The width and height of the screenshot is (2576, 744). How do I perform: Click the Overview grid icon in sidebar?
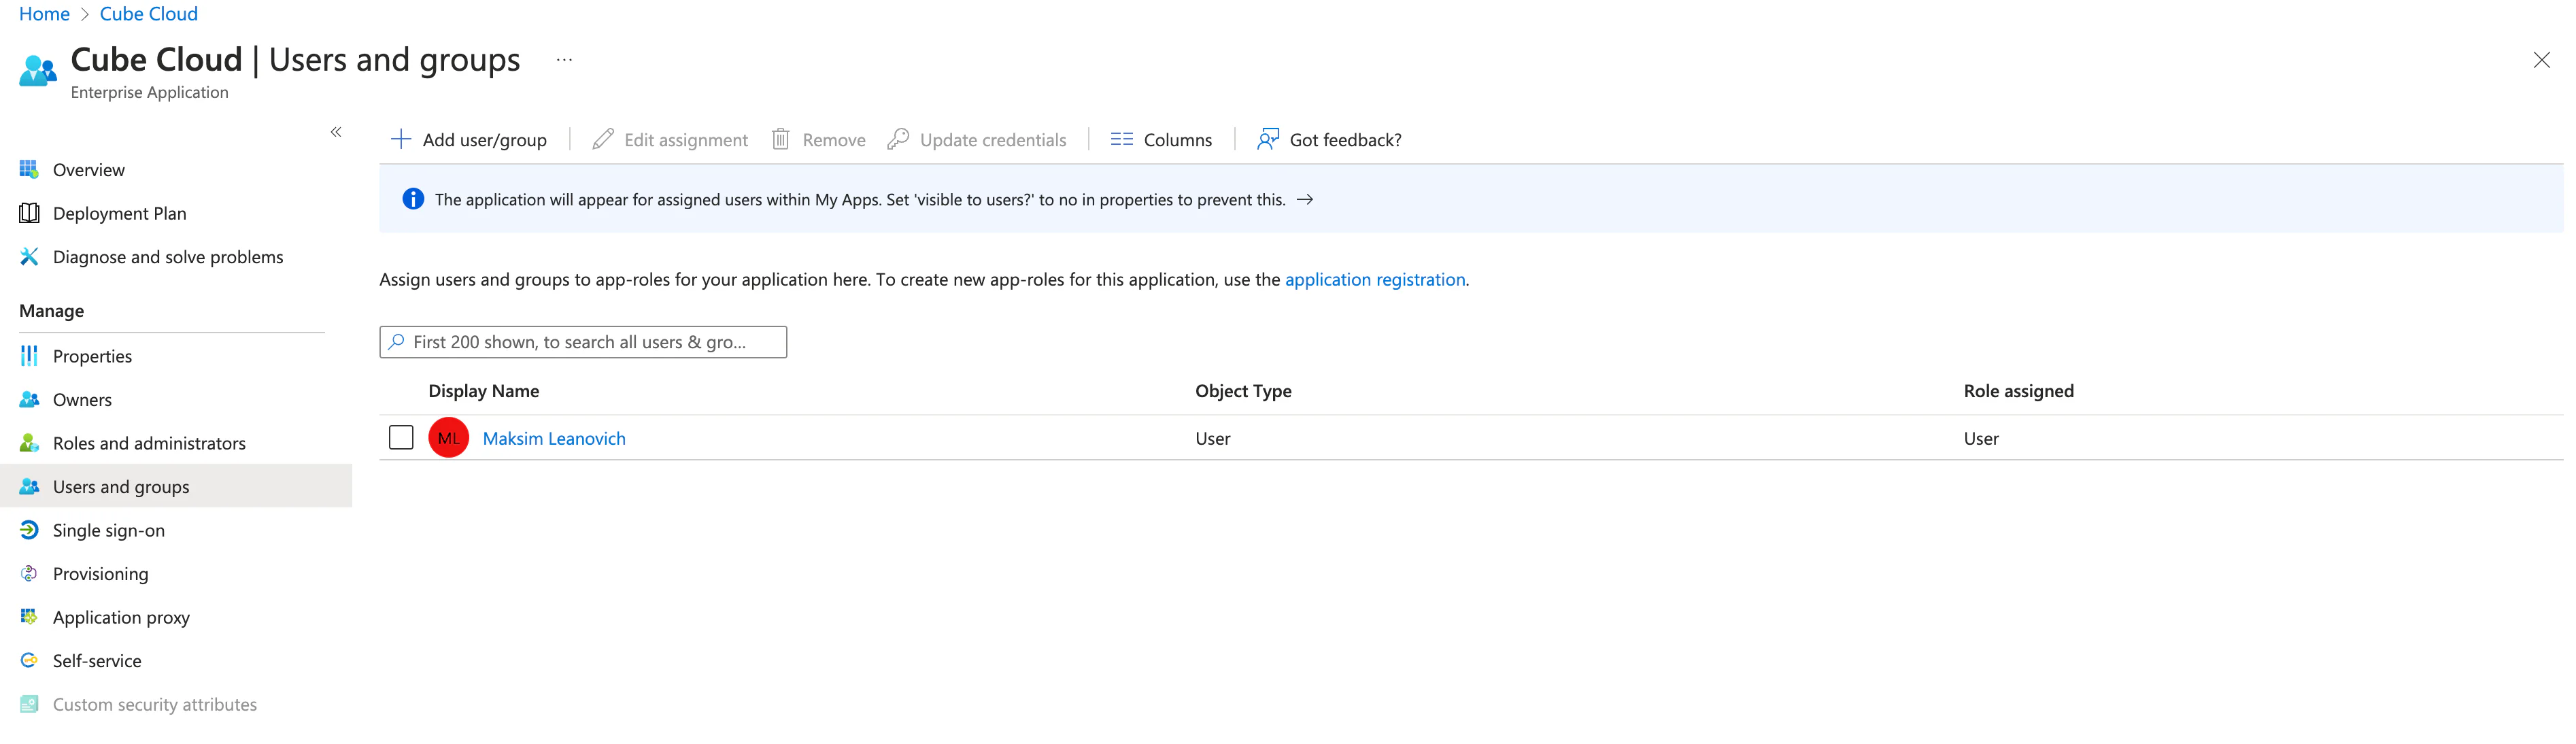click(29, 169)
